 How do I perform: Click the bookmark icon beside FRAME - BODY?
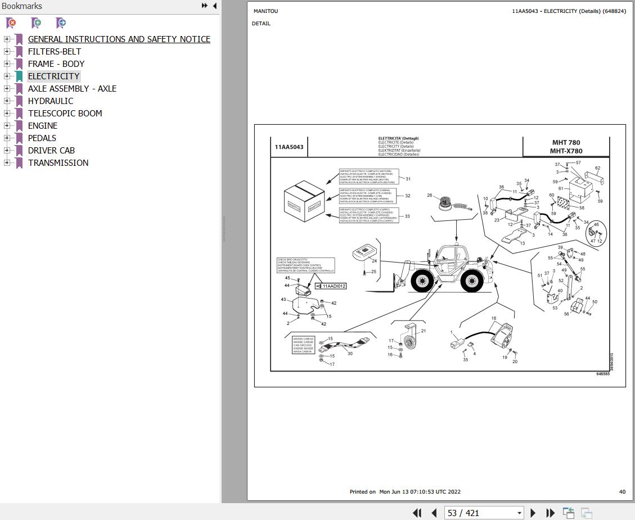[x=19, y=64]
